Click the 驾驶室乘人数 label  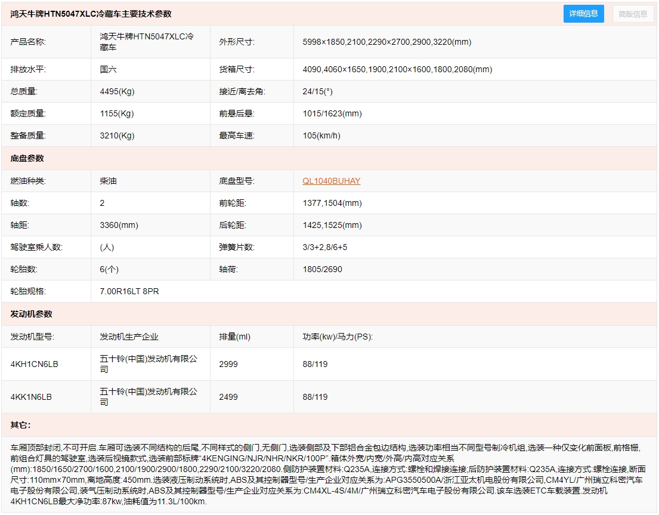tap(36, 247)
